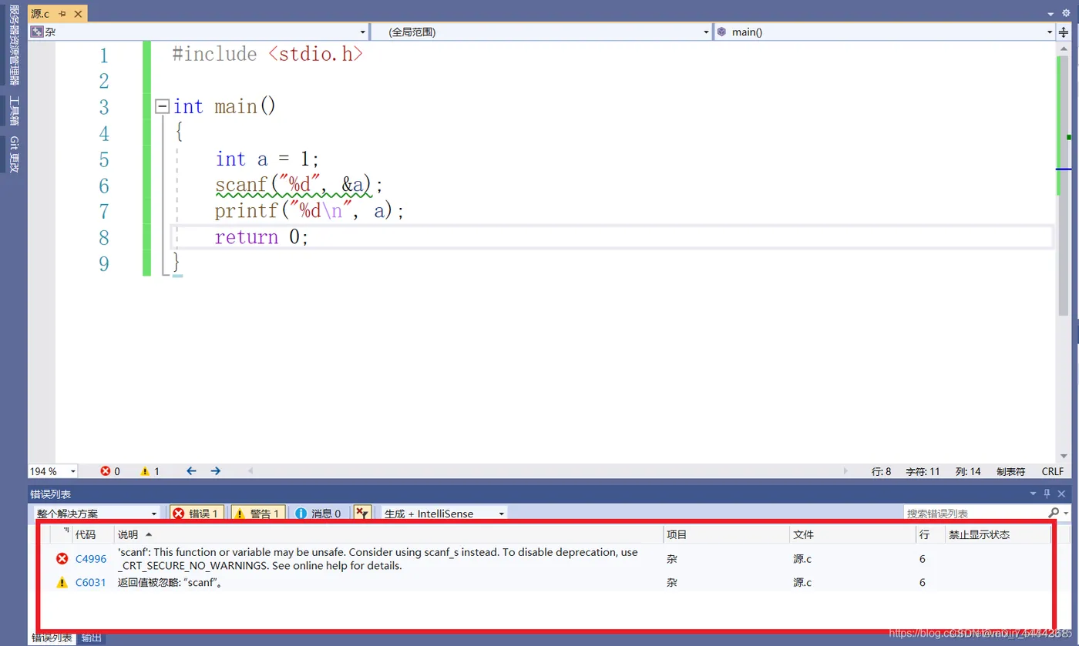
Task: Click the 制表符 tab setting in status bar
Action: [x=1010, y=470]
